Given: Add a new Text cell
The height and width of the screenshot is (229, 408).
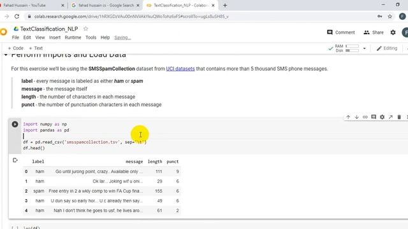Looking at the screenshot, I should (36, 48).
